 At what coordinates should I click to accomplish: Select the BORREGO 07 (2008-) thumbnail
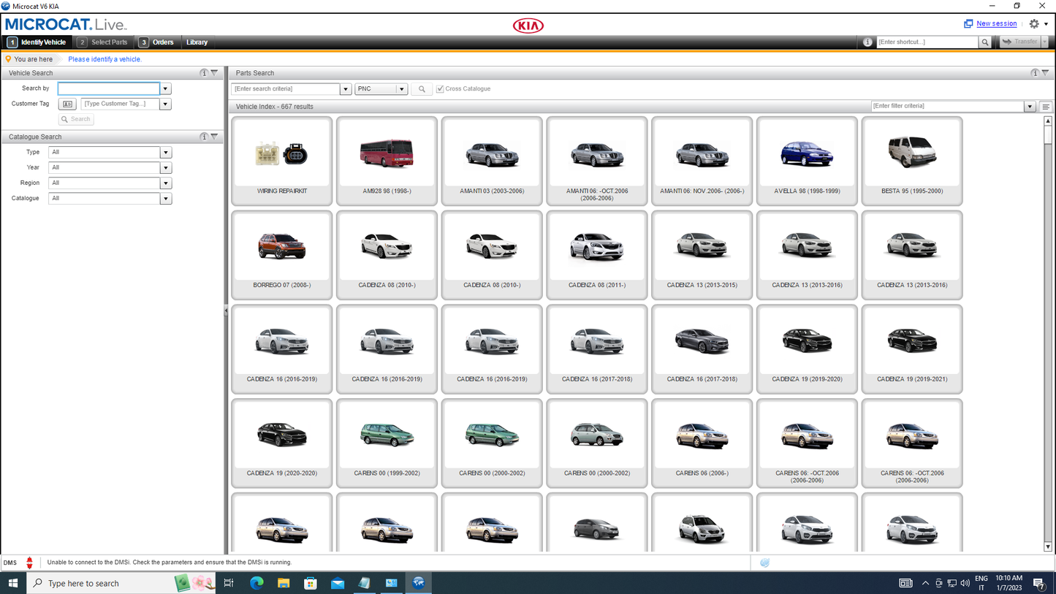pos(281,255)
